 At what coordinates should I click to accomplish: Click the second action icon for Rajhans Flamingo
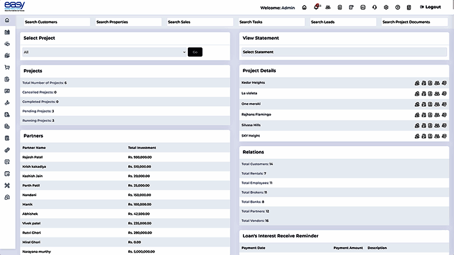(424, 115)
